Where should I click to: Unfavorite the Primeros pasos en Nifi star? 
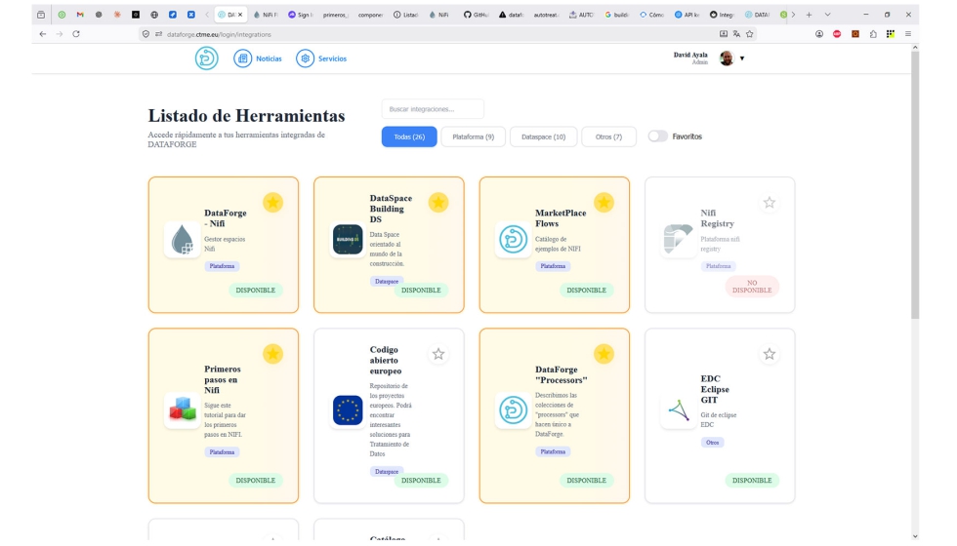(272, 354)
